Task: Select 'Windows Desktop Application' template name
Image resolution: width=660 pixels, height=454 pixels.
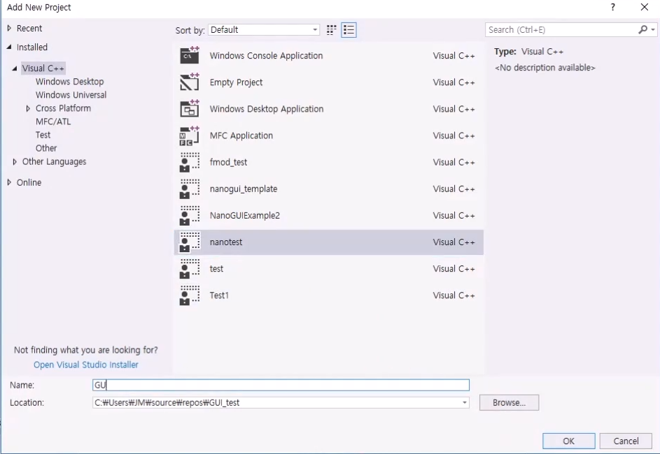Action: [267, 109]
